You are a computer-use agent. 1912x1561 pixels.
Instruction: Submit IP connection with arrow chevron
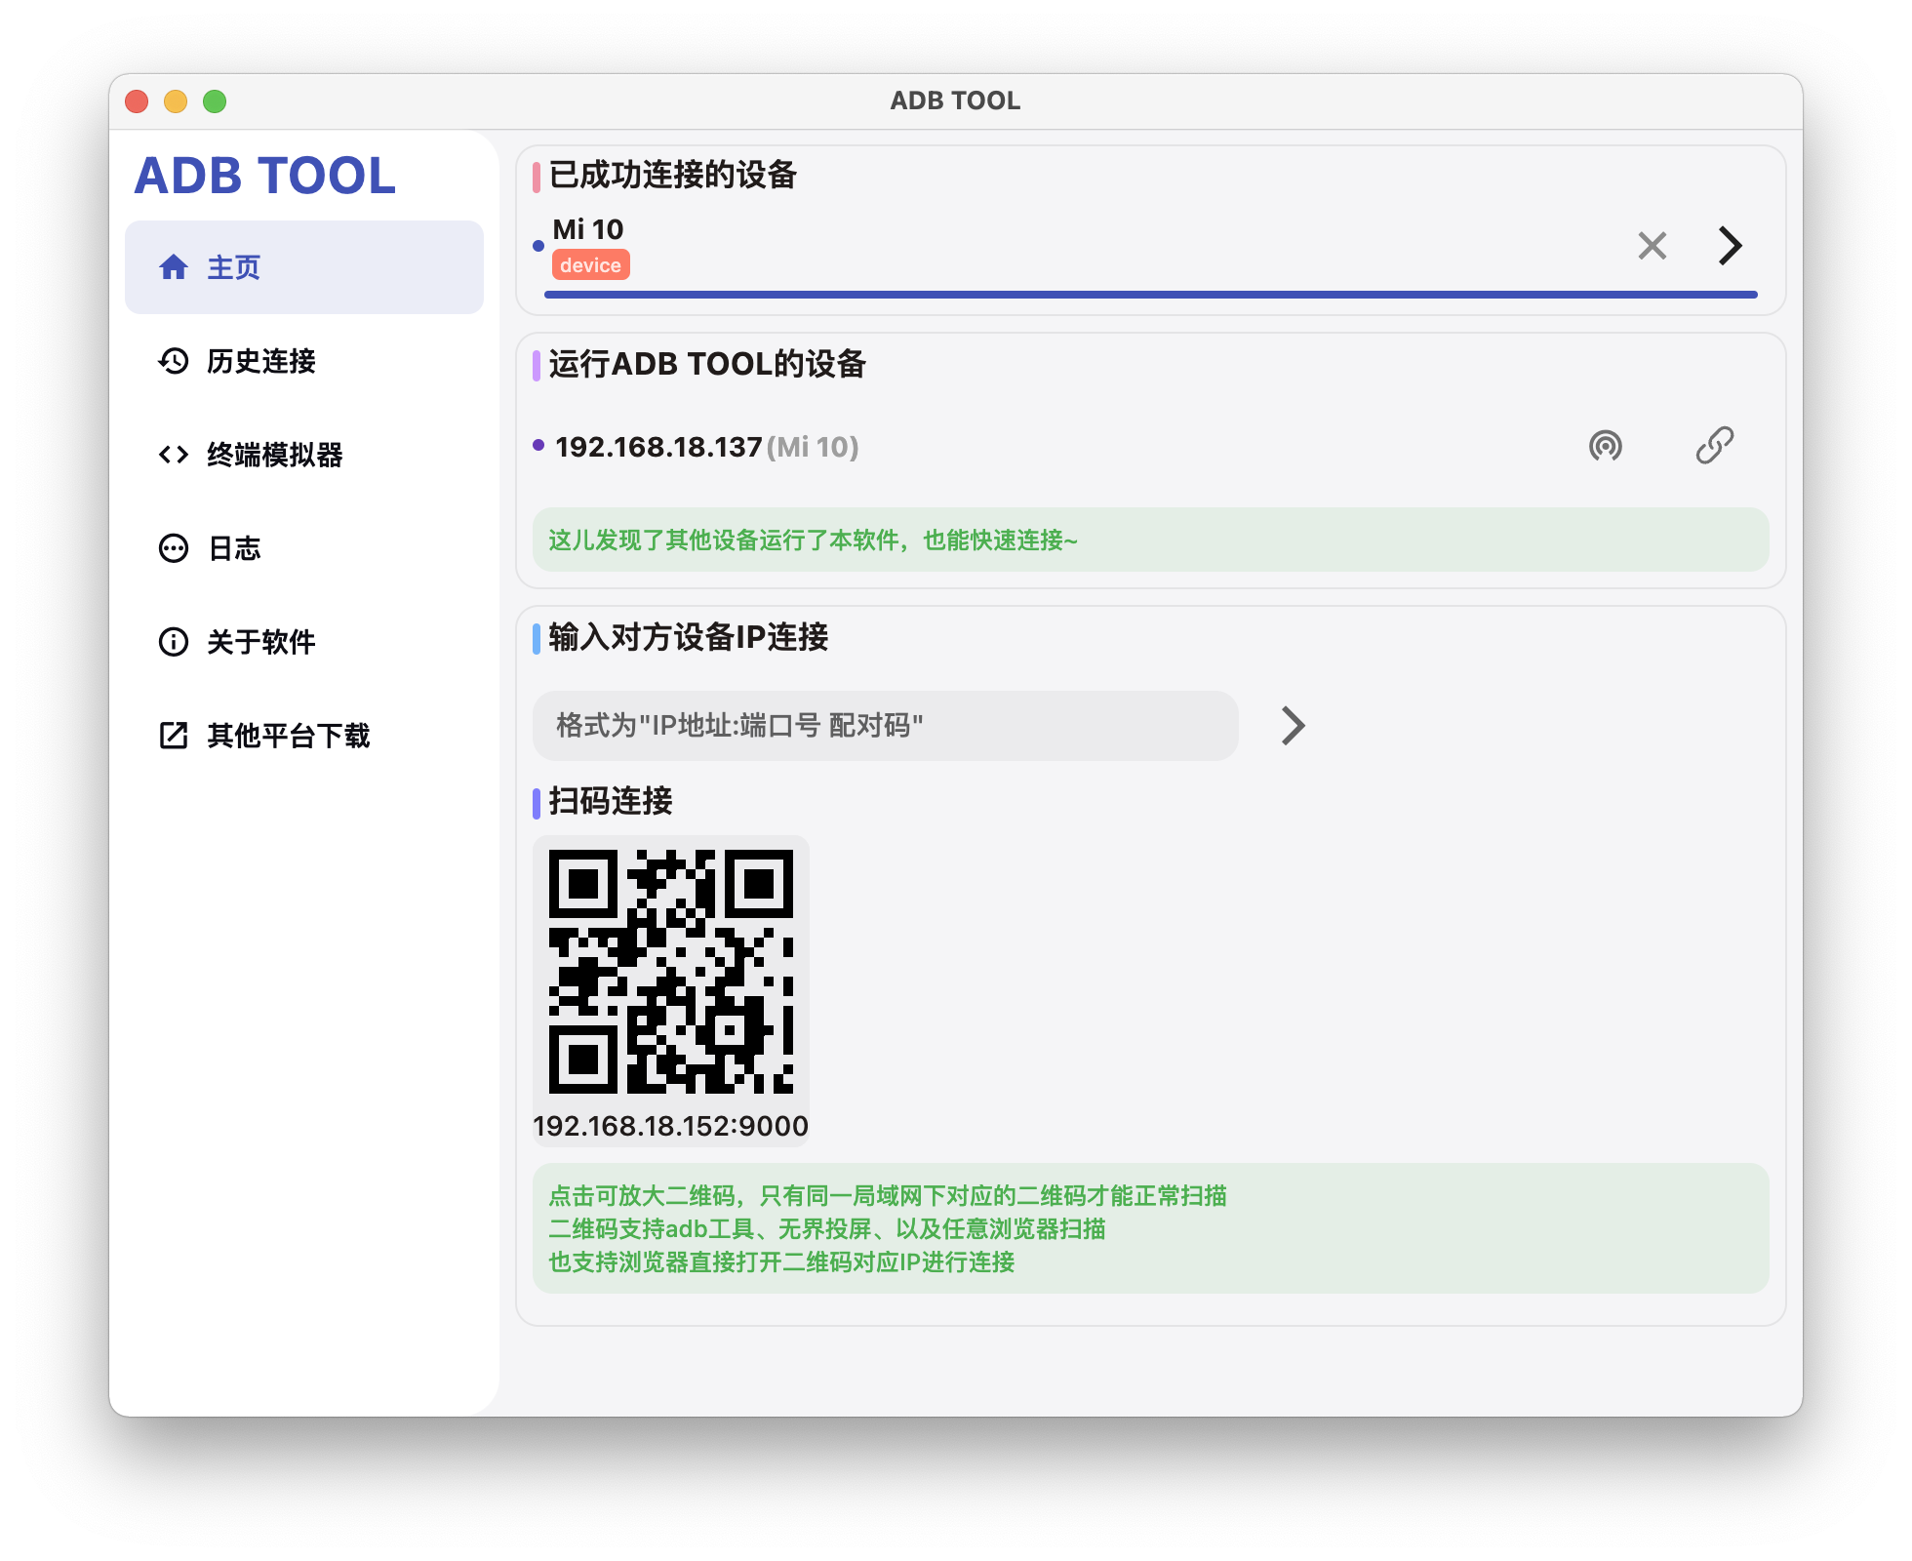[x=1293, y=726]
